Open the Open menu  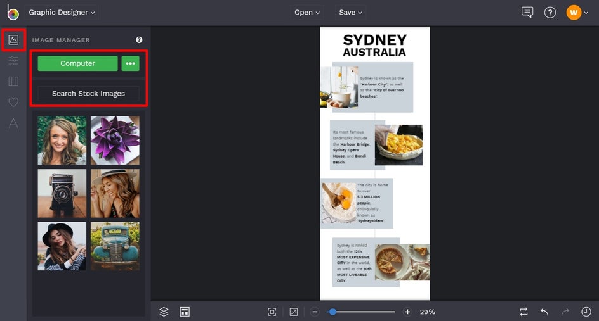(306, 13)
